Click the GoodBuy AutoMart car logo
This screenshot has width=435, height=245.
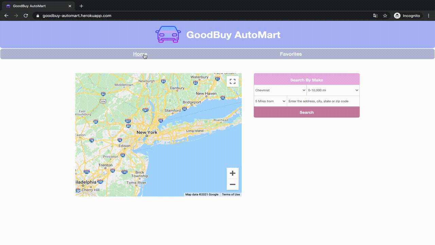coord(168,34)
